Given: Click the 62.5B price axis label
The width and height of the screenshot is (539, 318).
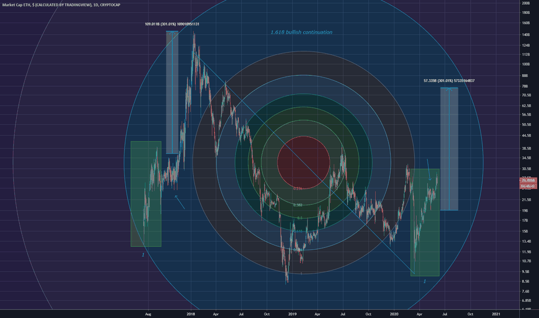Looking at the screenshot, I should [x=526, y=106].
